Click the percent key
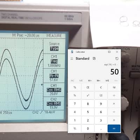Viewport: 140px width, 140px height. coord(75,87)
